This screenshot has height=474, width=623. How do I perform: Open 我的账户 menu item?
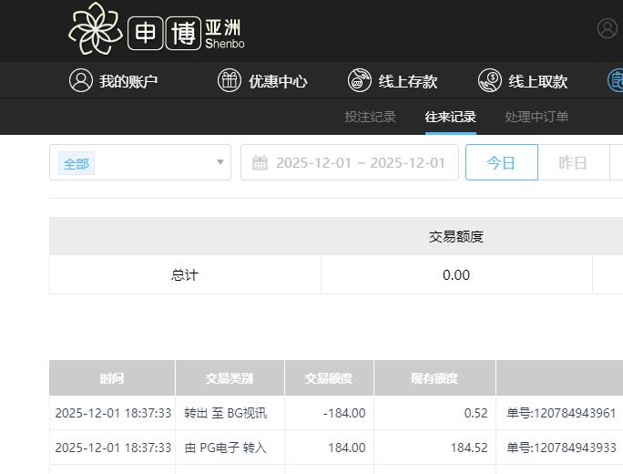pyautogui.click(x=128, y=81)
